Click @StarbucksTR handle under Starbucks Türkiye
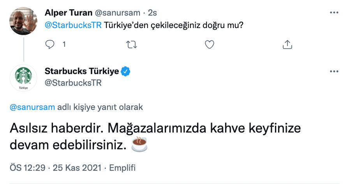 73,83
